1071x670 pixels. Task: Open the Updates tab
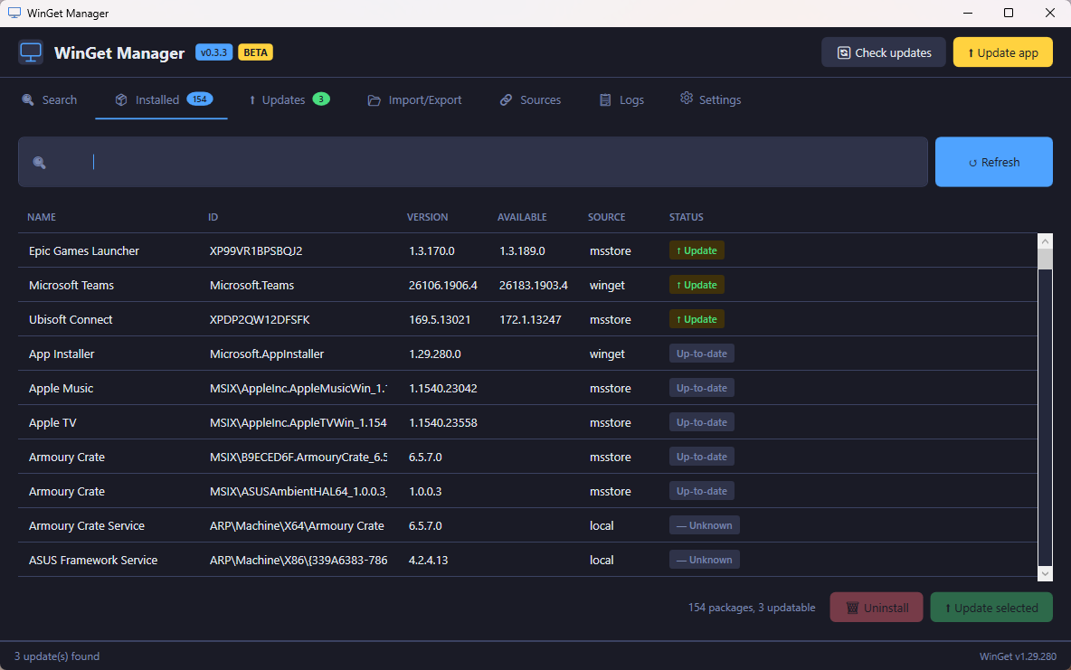[x=289, y=99]
